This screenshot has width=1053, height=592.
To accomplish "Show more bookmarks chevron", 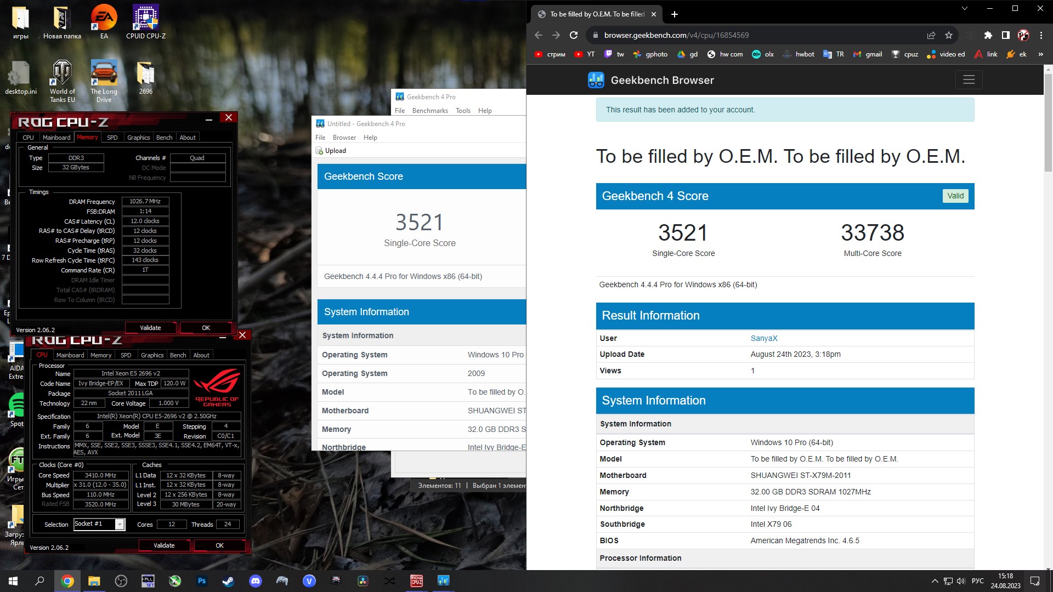I will pos(1040,54).
